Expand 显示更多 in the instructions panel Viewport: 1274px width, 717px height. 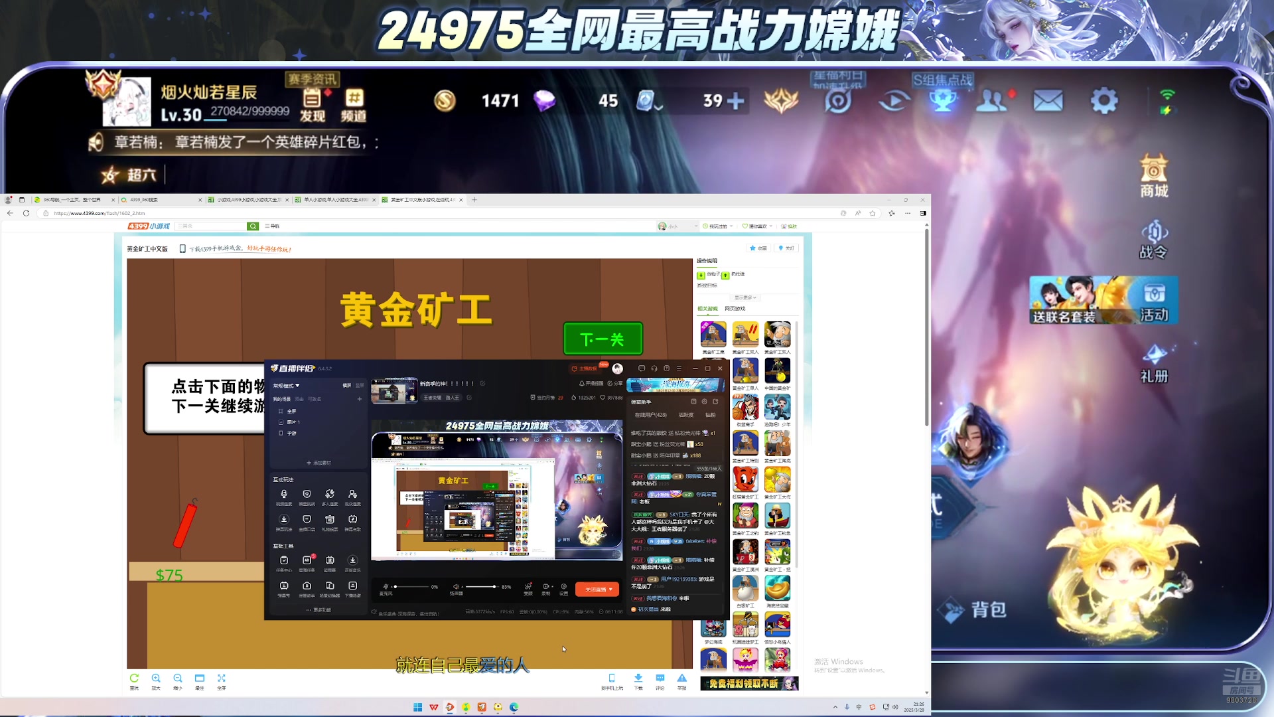point(745,297)
